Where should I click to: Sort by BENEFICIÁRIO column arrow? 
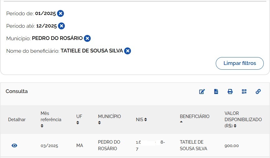tap(181, 122)
